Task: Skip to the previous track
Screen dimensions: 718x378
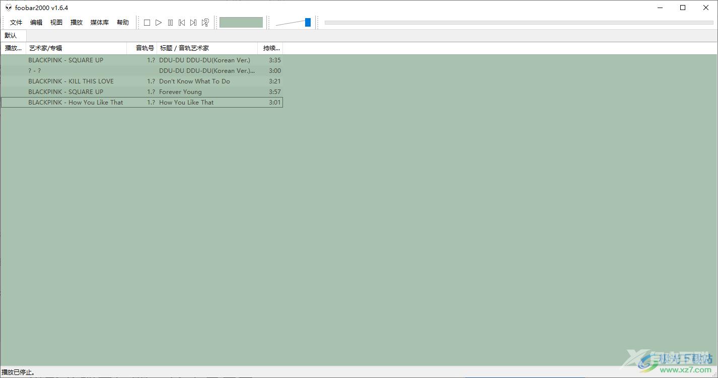Action: click(182, 23)
